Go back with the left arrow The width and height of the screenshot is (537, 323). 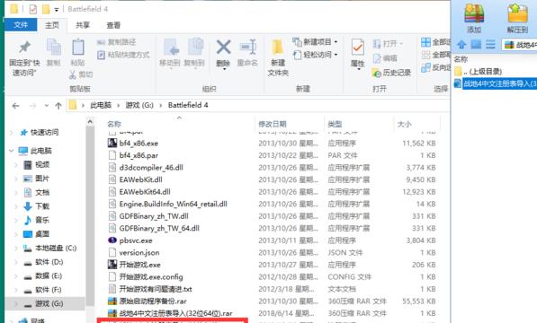click(16, 106)
